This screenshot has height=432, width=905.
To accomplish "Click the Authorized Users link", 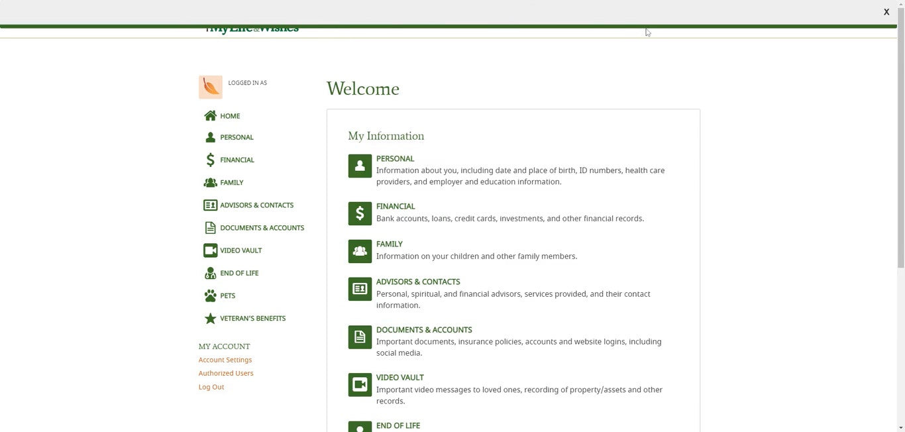I will [226, 373].
